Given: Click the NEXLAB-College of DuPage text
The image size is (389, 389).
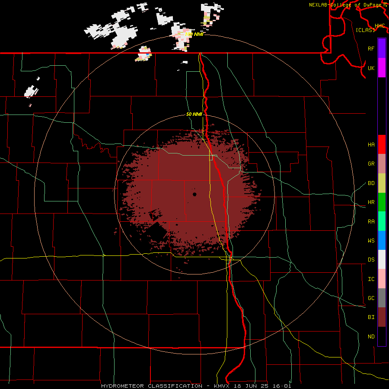Looking at the screenshot, I should 346,5.
